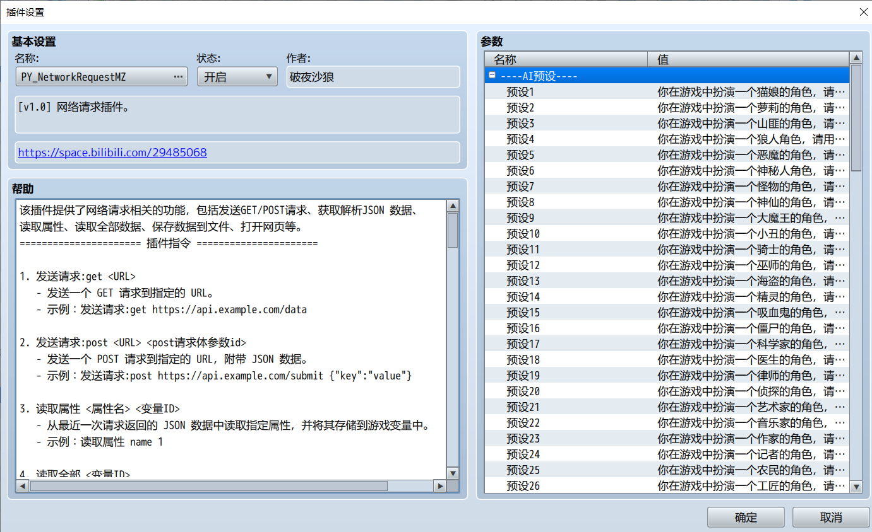This screenshot has height=532, width=872.
Task: Select parameter row 预设8
Action: point(667,202)
